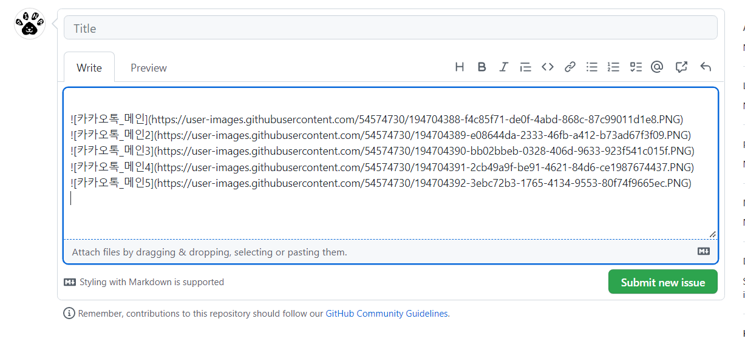Insert a saved reply
This screenshot has height=344, width=745.
pos(706,67)
